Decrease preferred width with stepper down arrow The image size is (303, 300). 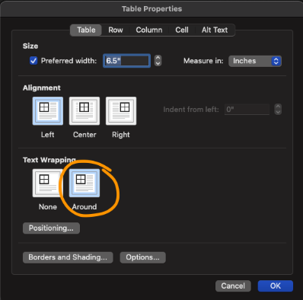(x=158, y=64)
